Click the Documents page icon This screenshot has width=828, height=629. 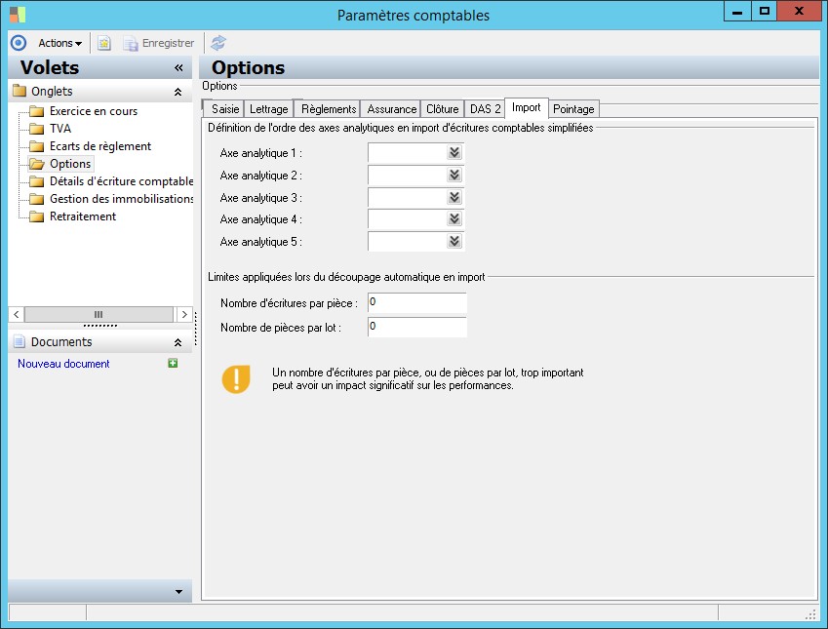[19, 341]
